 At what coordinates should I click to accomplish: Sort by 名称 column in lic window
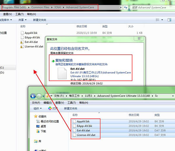pos(75,115)
